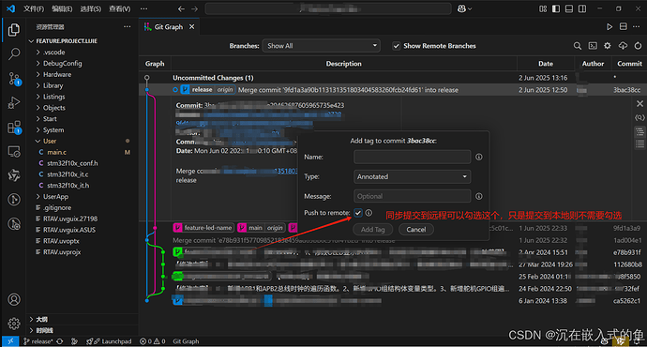Uncheck the Push to remote checkbox
This screenshot has width=647, height=347.
[358, 213]
